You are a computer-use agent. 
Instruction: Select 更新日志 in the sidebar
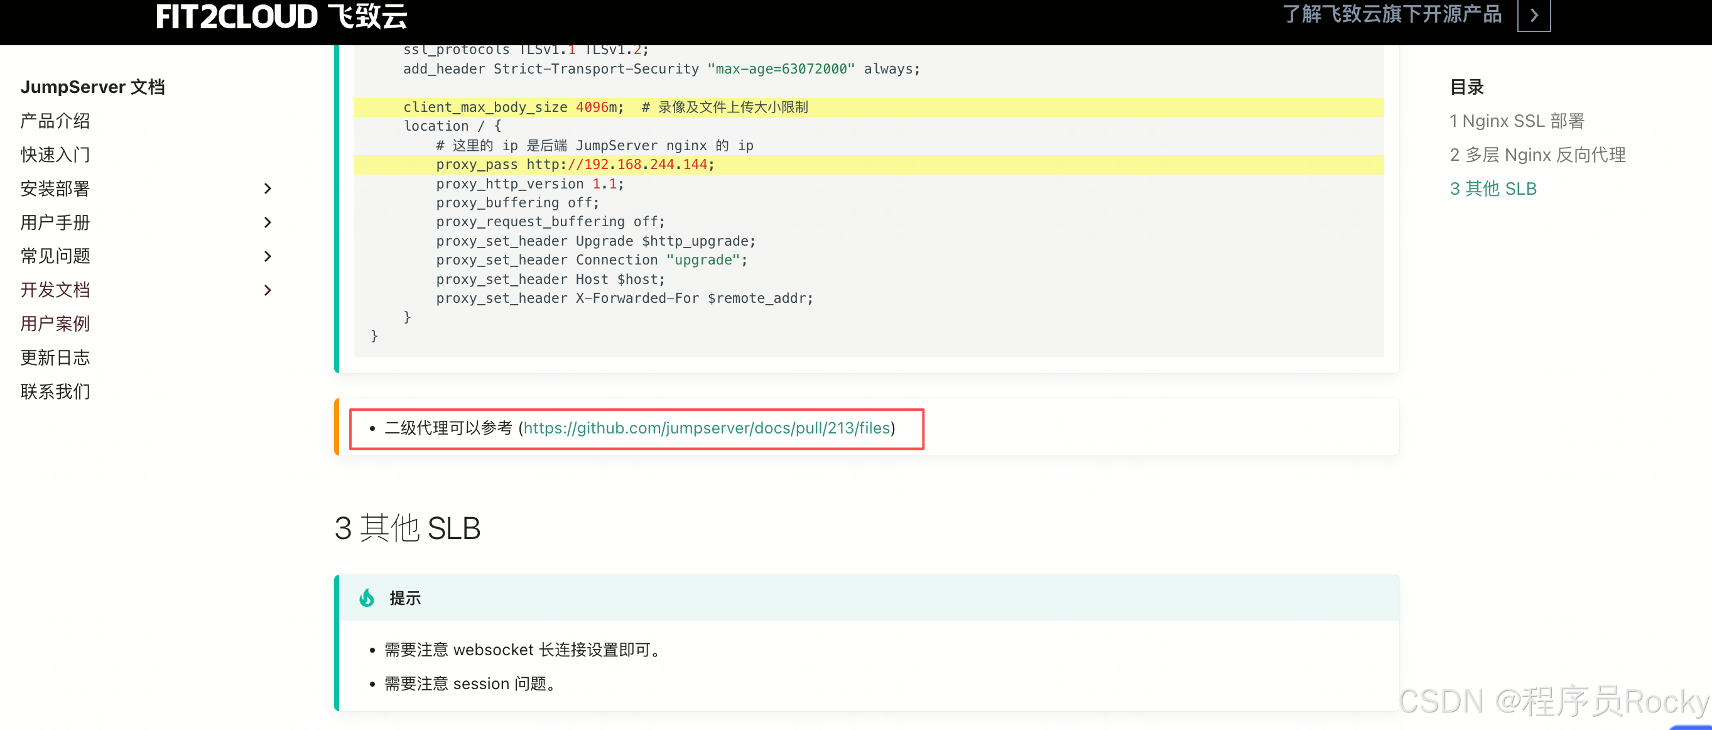pos(55,357)
